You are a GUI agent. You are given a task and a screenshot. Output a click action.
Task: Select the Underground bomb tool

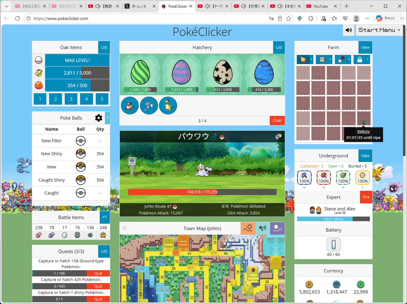click(343, 178)
